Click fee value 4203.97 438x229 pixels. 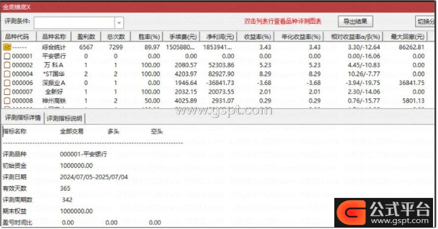click(186, 74)
